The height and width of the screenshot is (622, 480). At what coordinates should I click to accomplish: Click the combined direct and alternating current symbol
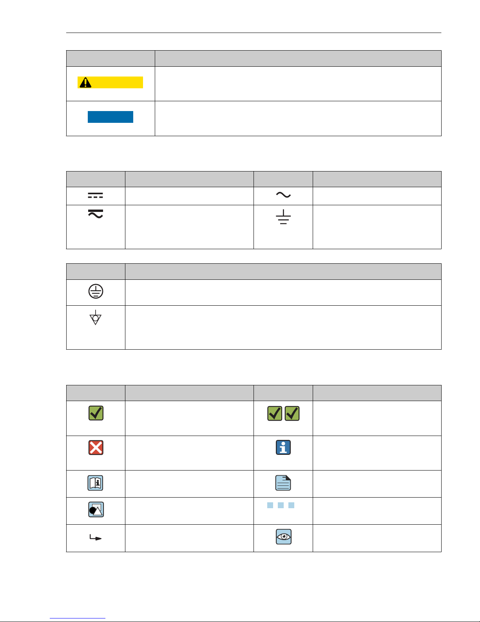click(x=95, y=214)
